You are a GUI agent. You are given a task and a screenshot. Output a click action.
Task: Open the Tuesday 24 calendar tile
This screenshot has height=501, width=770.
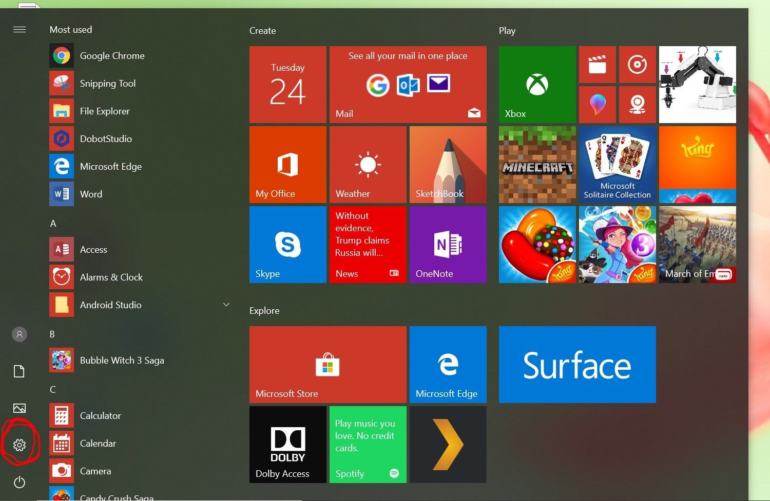(288, 85)
